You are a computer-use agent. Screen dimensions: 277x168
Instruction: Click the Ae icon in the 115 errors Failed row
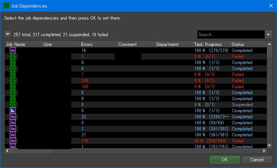(x=13, y=141)
